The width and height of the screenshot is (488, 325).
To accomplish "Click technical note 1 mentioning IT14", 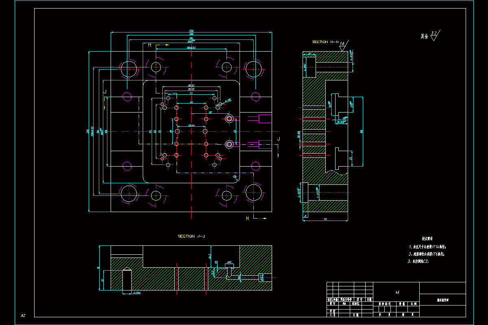I will click(428, 247).
